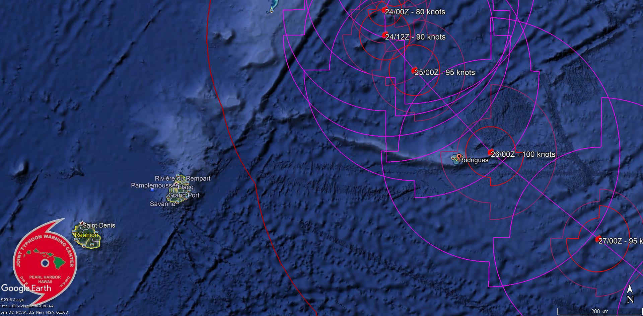The width and height of the screenshot is (643, 316).
Task: Click the Data LDEO-Columbia, NSF, NOAA attribution
Action: pos(27,306)
